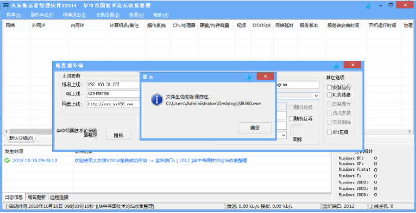Click the CPU处理器 column header
This screenshot has width=416, height=213.
184,26
